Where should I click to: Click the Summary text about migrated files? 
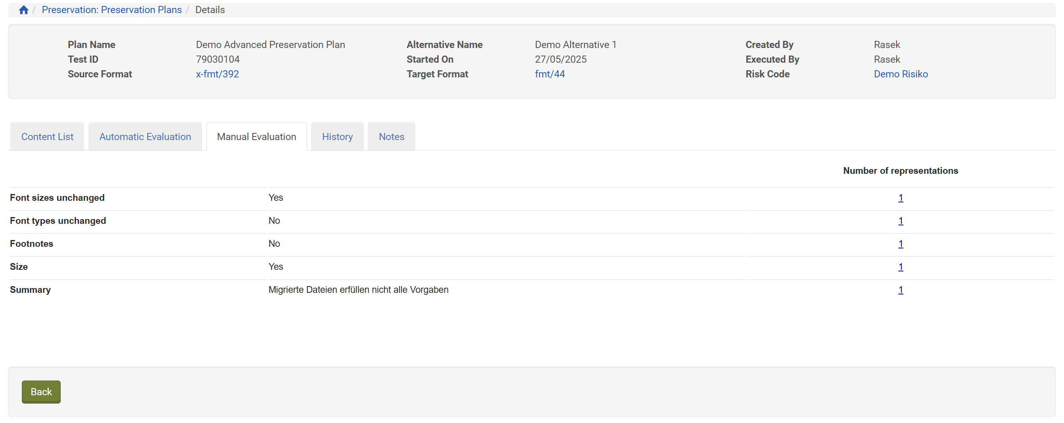pos(358,290)
